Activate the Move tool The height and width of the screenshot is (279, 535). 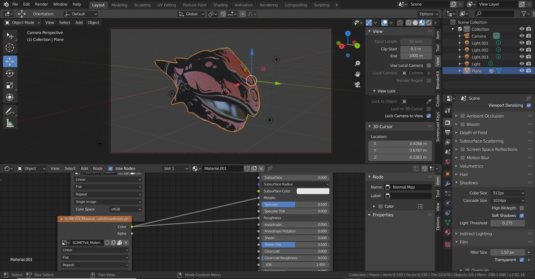click(10, 61)
